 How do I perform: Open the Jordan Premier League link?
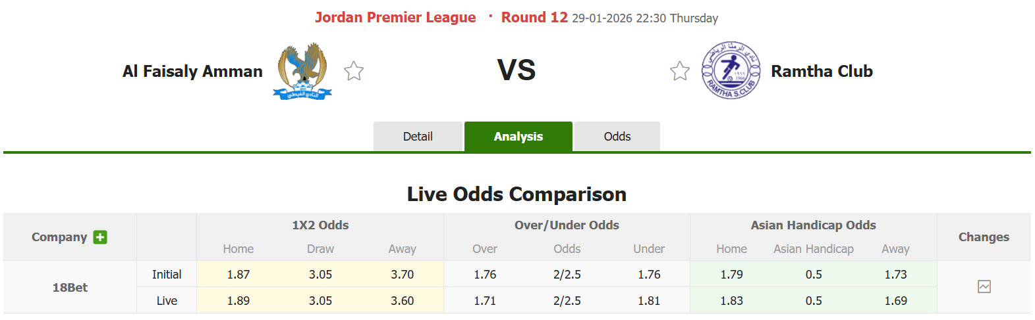(x=395, y=18)
